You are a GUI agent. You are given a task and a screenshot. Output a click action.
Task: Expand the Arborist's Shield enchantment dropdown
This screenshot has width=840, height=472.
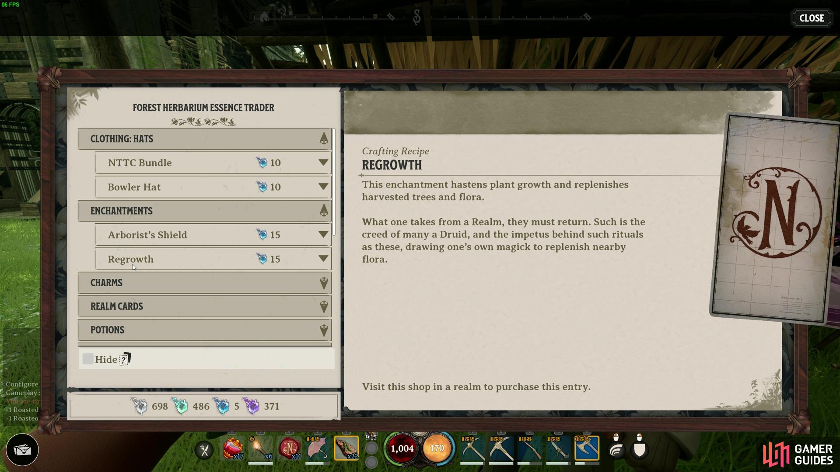(x=322, y=235)
